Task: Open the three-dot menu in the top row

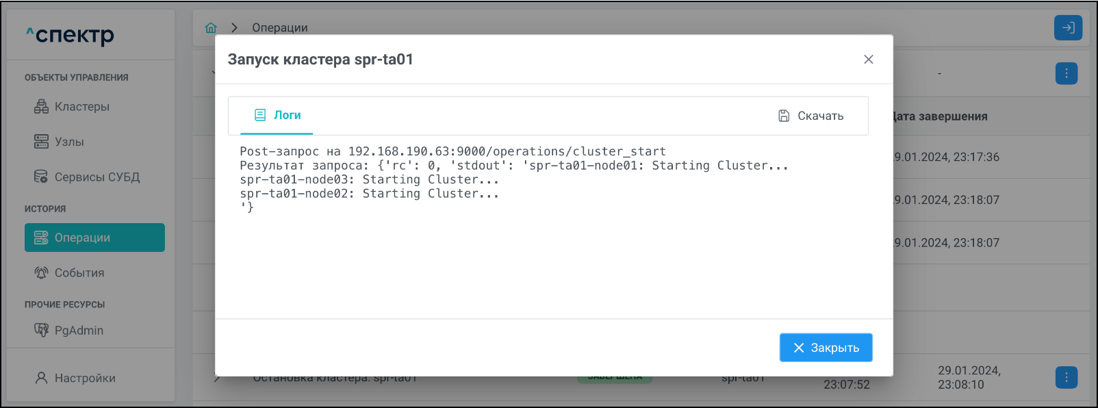Action: tap(1066, 73)
